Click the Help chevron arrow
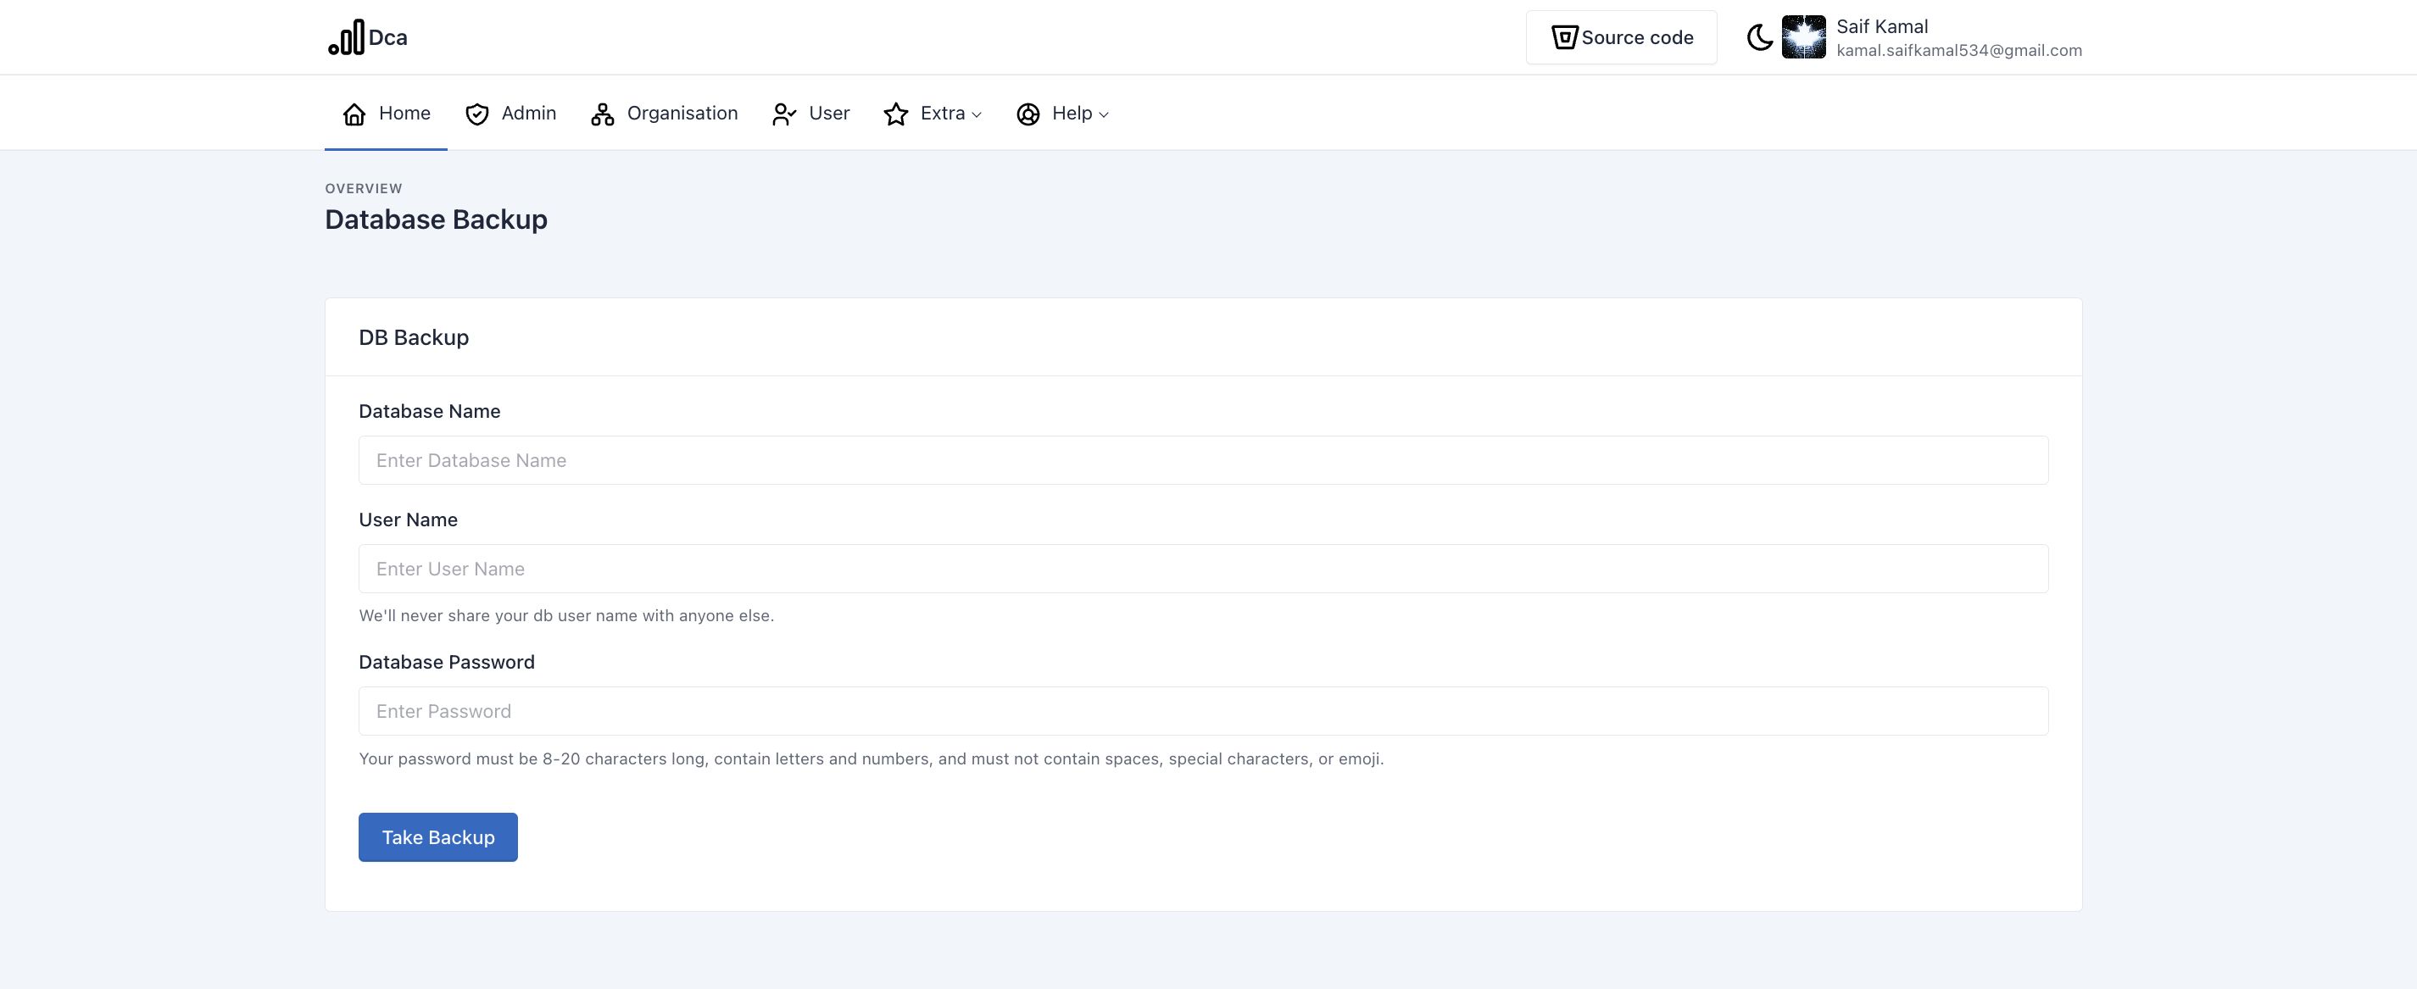The height and width of the screenshot is (989, 2417). [1104, 114]
